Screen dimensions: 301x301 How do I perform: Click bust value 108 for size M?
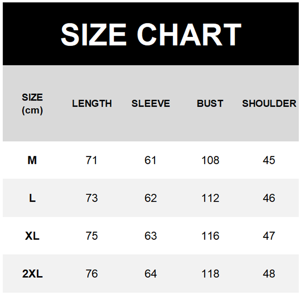[210, 160]
